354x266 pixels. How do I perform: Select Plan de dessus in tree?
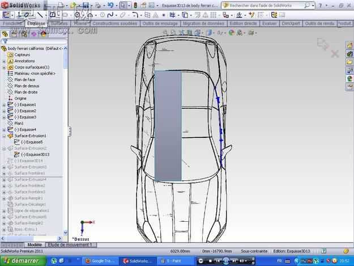[27, 86]
